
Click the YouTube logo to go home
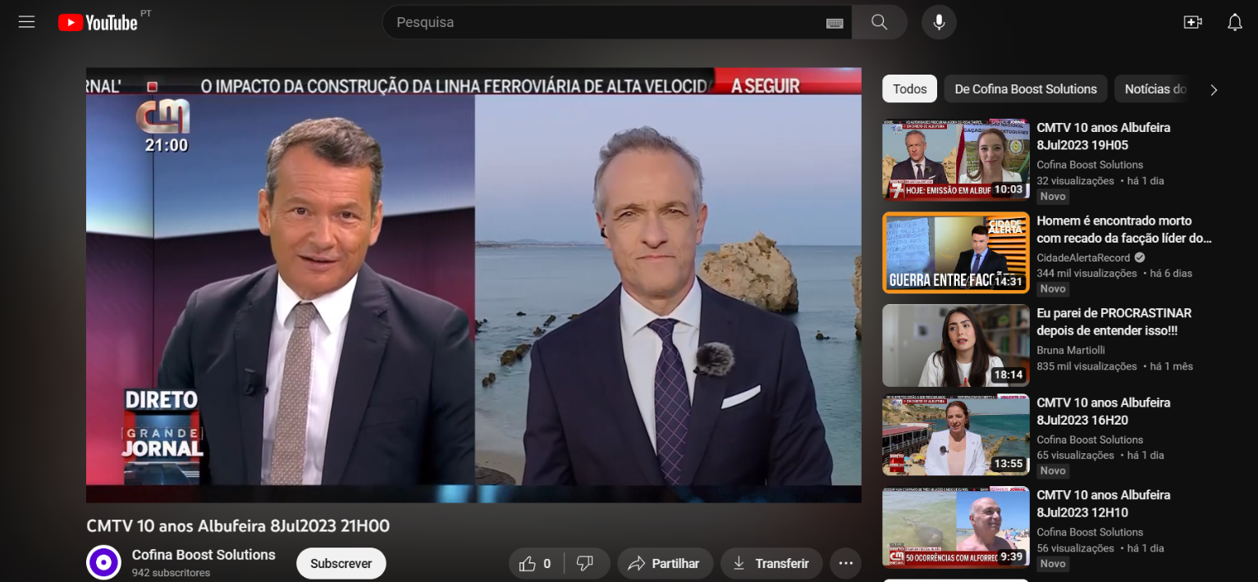[98, 22]
